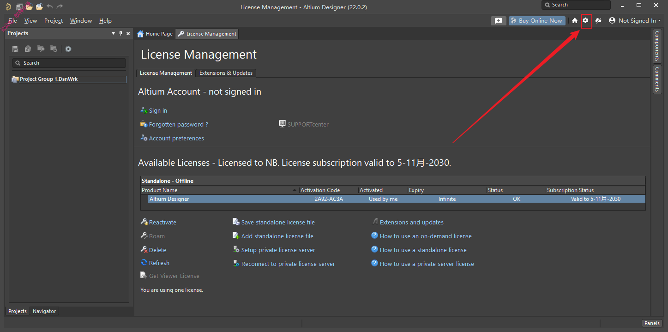Click the SUPPORTcenter monitor icon
This screenshot has height=332, width=668.
[x=283, y=124]
